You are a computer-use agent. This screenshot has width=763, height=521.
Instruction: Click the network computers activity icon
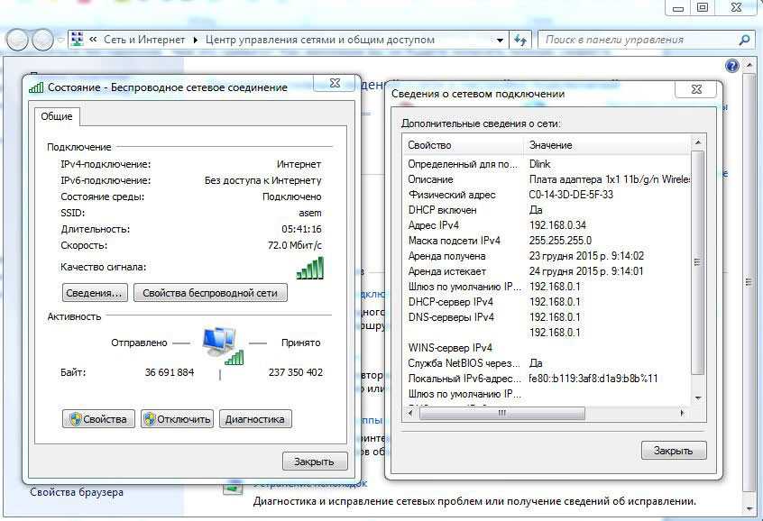pyautogui.click(x=219, y=344)
